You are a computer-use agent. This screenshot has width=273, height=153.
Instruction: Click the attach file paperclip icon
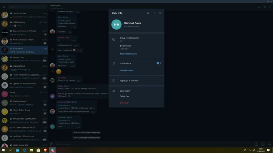click(x=51, y=144)
